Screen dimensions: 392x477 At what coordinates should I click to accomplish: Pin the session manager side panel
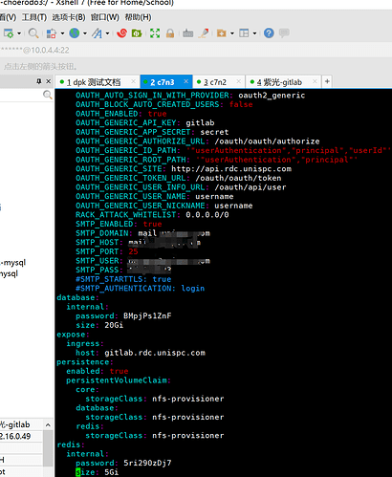[x=39, y=81]
